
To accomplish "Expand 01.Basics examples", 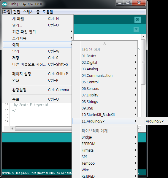I will point(105,56).
